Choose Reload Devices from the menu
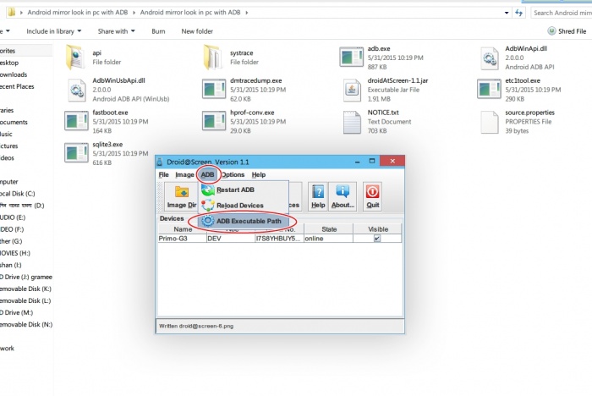The image size is (592, 396). point(244,205)
